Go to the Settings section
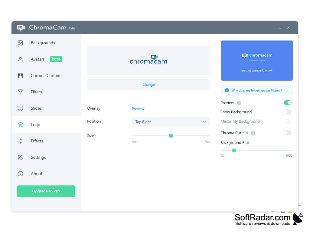 point(46,157)
